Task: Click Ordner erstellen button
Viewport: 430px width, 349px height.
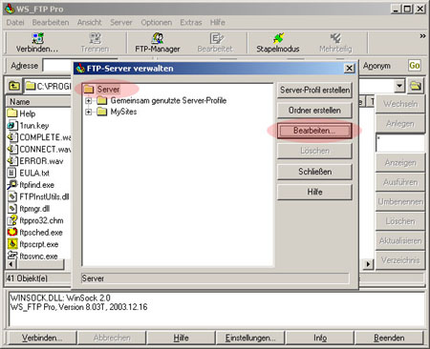Action: pyautogui.click(x=314, y=111)
